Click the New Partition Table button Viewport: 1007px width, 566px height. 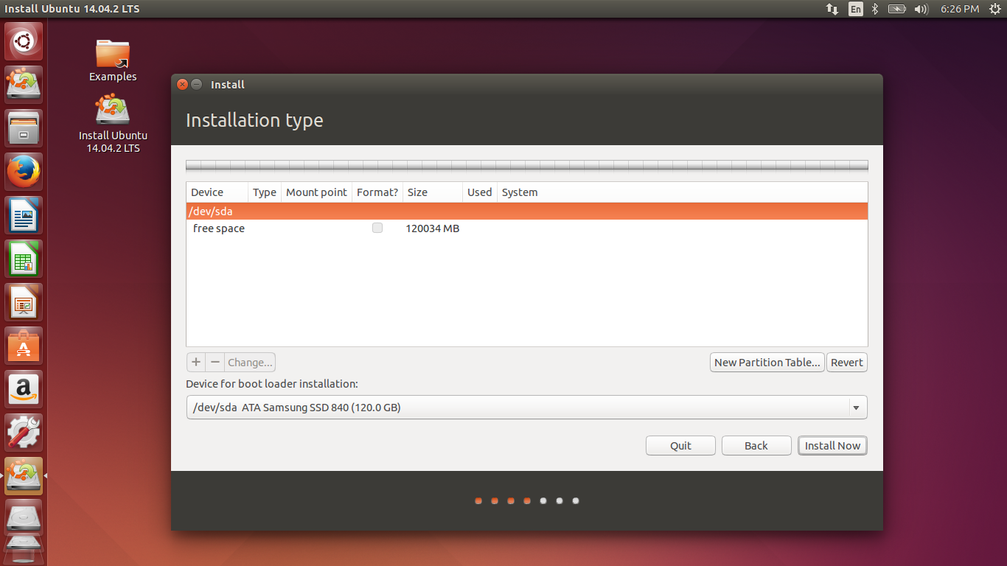(767, 362)
